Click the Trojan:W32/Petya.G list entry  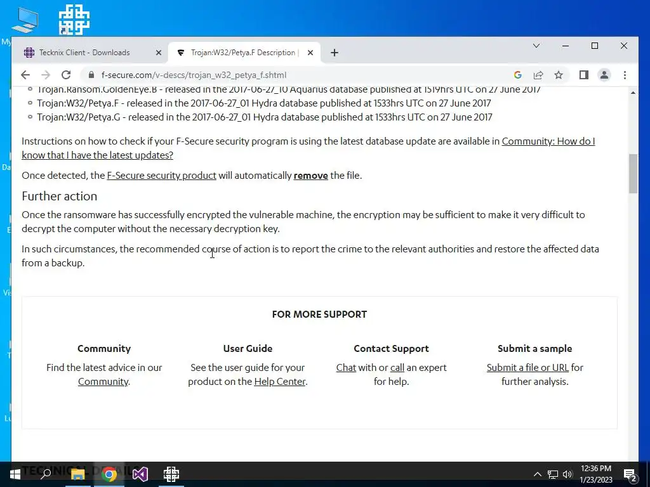[x=265, y=117]
